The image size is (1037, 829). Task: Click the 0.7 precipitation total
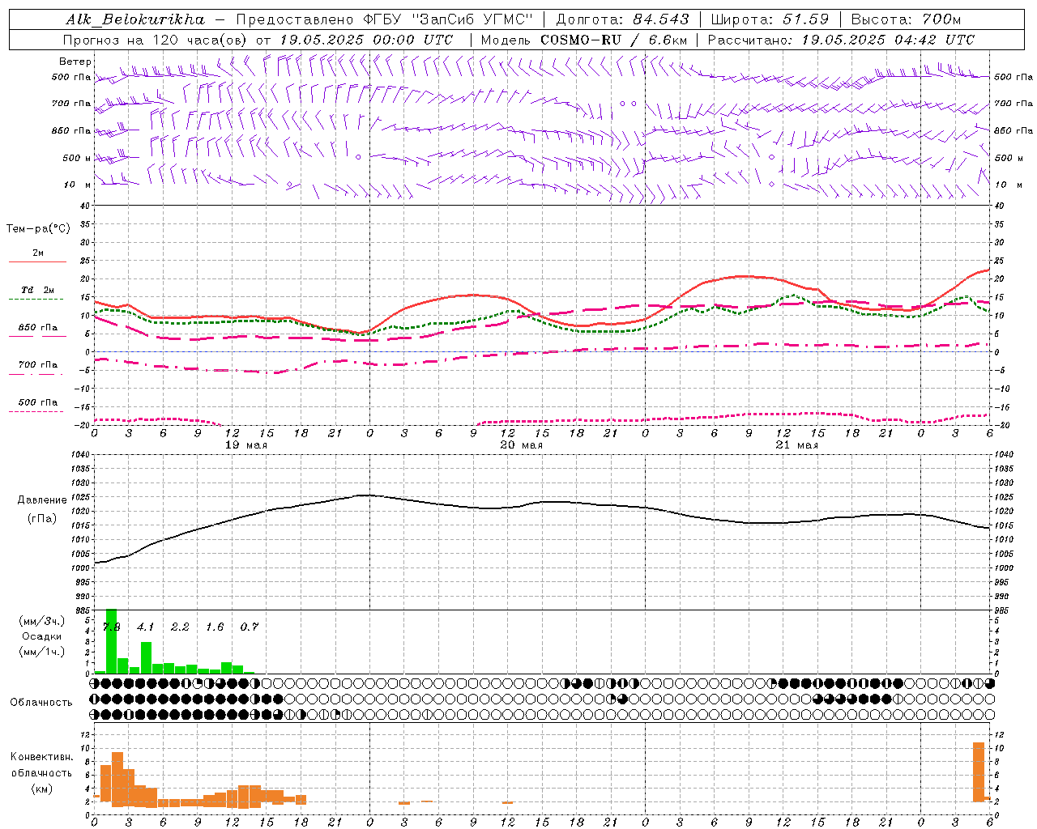coord(249,627)
